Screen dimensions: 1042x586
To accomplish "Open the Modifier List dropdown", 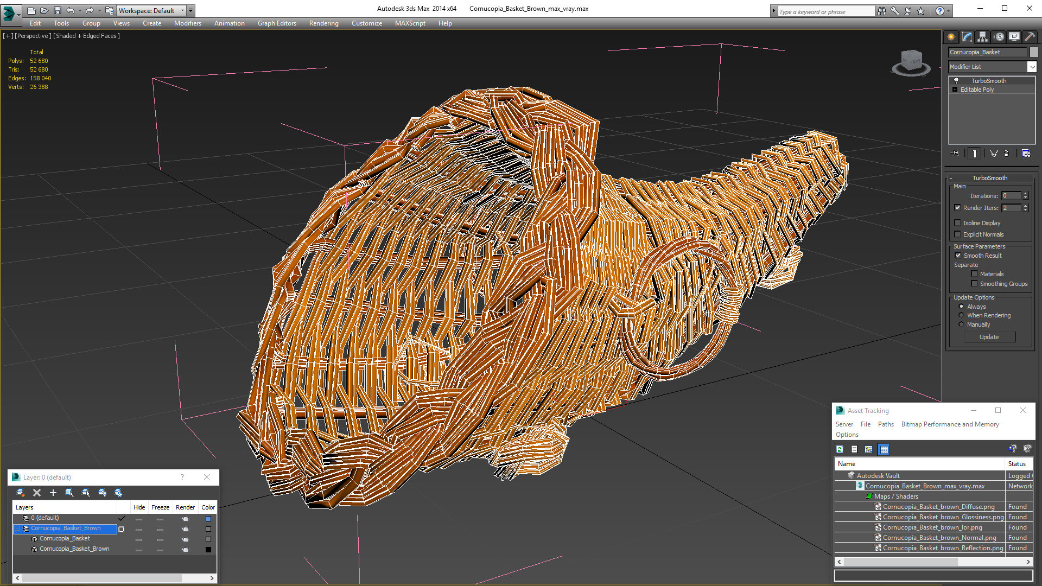I will (x=1032, y=67).
